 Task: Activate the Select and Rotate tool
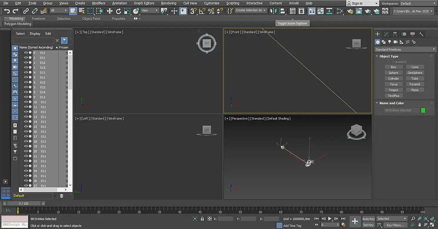(118, 11)
